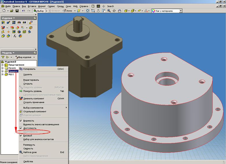Open the help icon on Изделие panel
The image size is (226, 164).
[35, 18]
